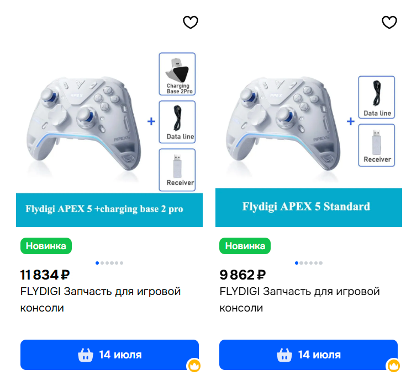This screenshot has height=381, width=406.
Task: Favorite the APEX 5 Standard product with the heart icon
Action: click(x=389, y=22)
